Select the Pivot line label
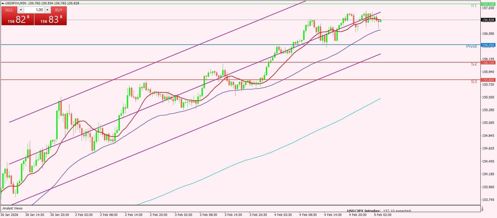 pos(471,46)
